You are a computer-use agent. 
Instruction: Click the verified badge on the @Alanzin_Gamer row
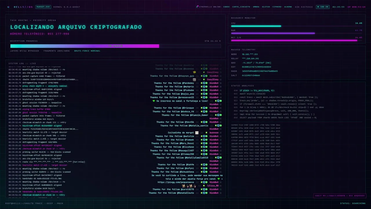221,115
